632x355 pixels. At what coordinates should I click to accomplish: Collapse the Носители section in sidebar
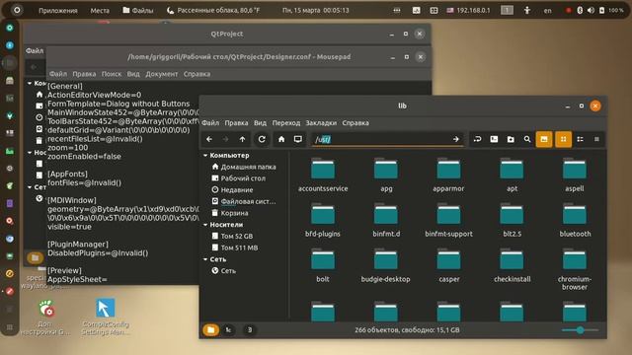pyautogui.click(x=205, y=225)
